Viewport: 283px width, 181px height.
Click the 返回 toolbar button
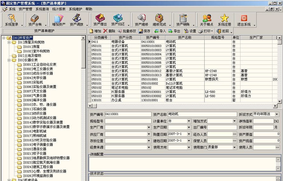pos(223,31)
